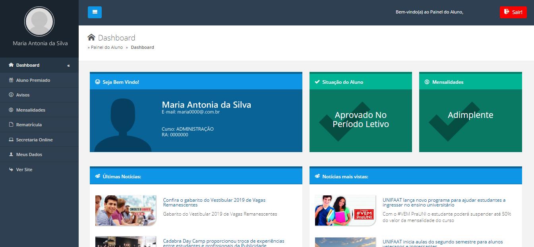The image size is (534, 247).
Task: Log out using the Sair! button
Action: tap(513, 12)
